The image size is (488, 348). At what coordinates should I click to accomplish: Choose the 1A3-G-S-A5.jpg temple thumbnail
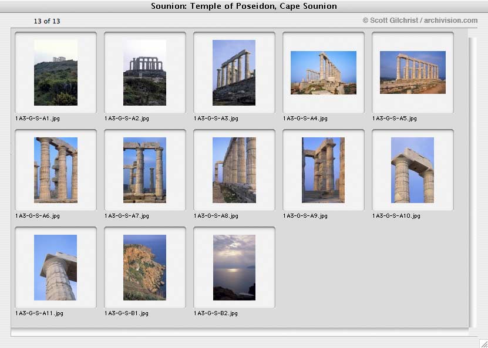(x=413, y=72)
